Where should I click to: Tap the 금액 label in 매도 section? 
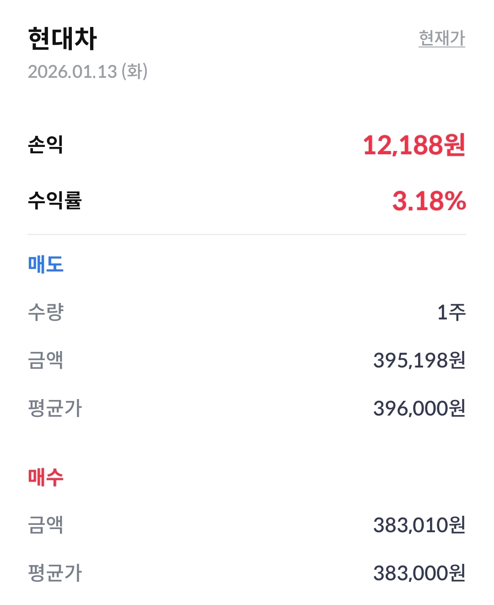click(45, 360)
